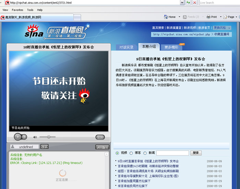Screen dimensions: 240x189
Task: Click 收藏直播间 bookmark link
Action: coord(221,34)
